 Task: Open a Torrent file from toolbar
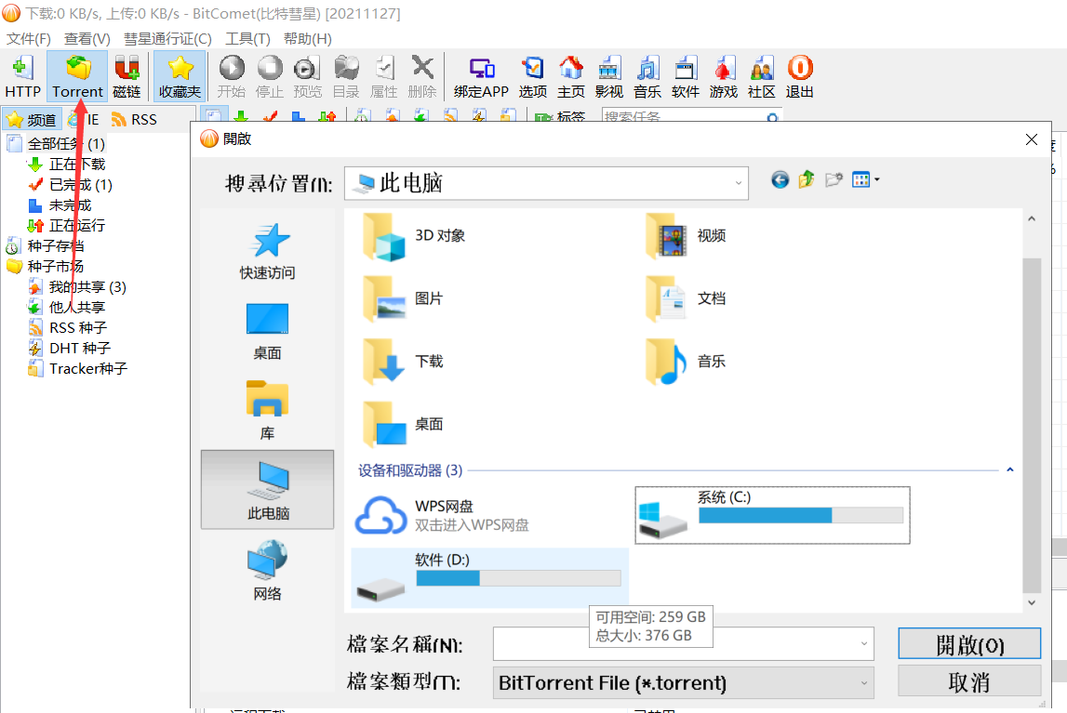point(77,76)
